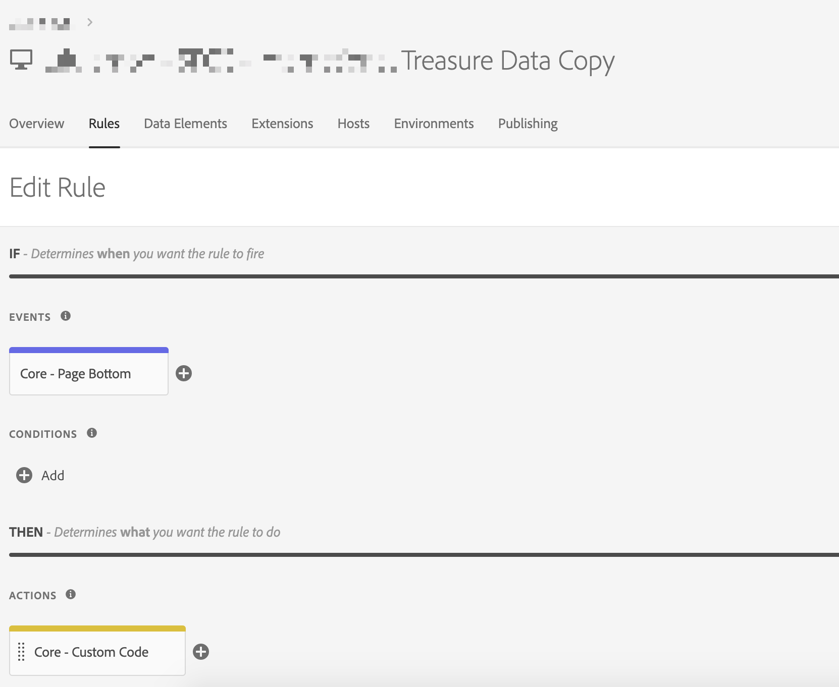Open the Overview tab
839x687 pixels.
tap(36, 124)
